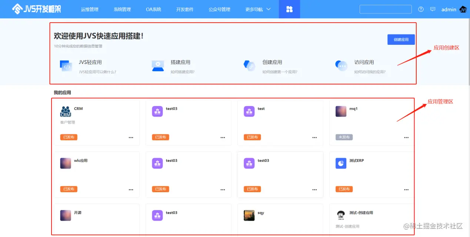Screen dimensions: 470x237
Task: Click 客户管理 description on CRM card
Action: tap(68, 122)
